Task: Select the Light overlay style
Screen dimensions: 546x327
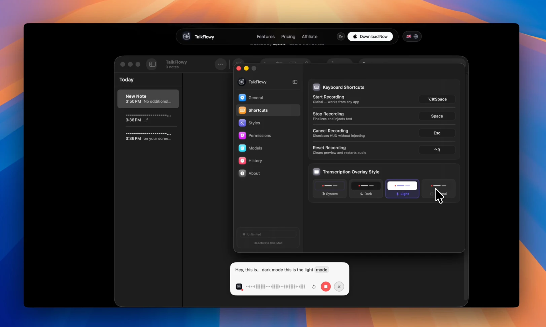Action: pyautogui.click(x=402, y=189)
